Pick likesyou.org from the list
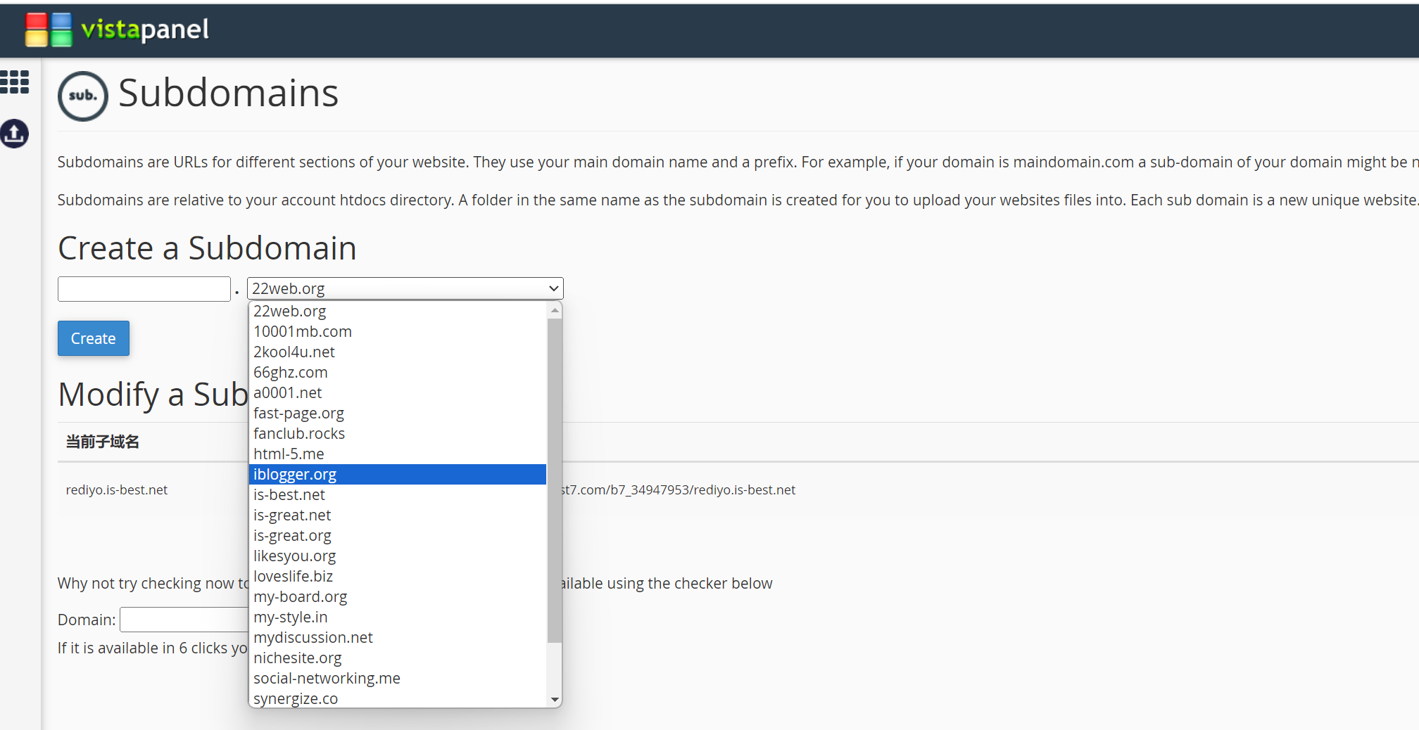Screen dimensions: 1419x730 coord(398,556)
